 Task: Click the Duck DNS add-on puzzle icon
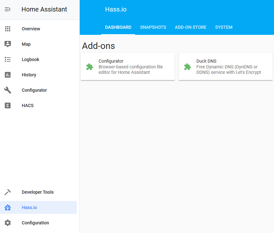188,67
